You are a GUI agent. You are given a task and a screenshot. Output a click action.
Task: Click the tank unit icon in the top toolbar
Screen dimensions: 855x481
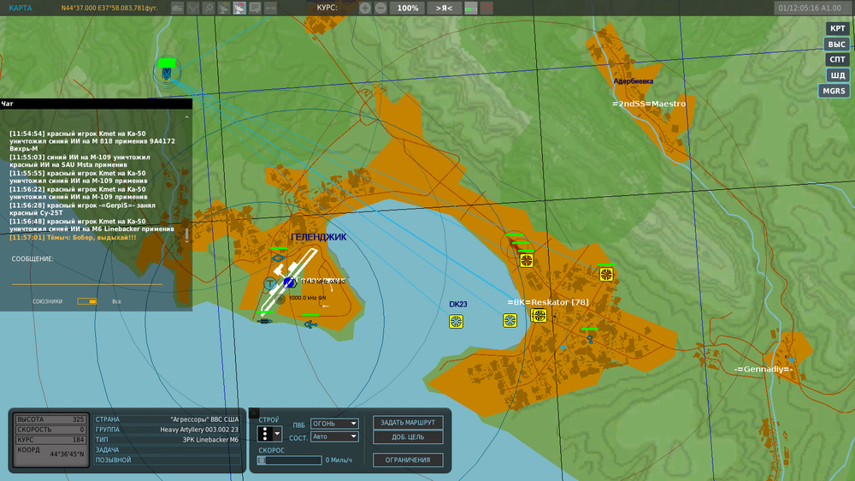point(177,9)
